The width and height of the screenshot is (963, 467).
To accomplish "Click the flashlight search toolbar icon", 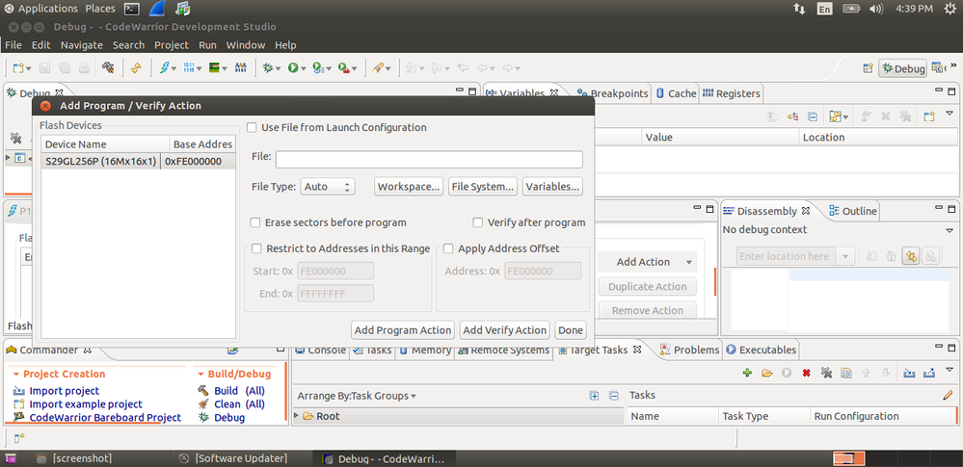I will click(x=378, y=68).
